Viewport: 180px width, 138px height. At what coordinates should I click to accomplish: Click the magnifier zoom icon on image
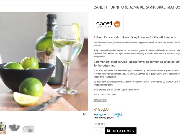pyautogui.click(x=84, y=114)
